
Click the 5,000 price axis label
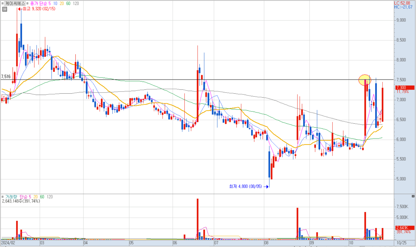coord(401,179)
